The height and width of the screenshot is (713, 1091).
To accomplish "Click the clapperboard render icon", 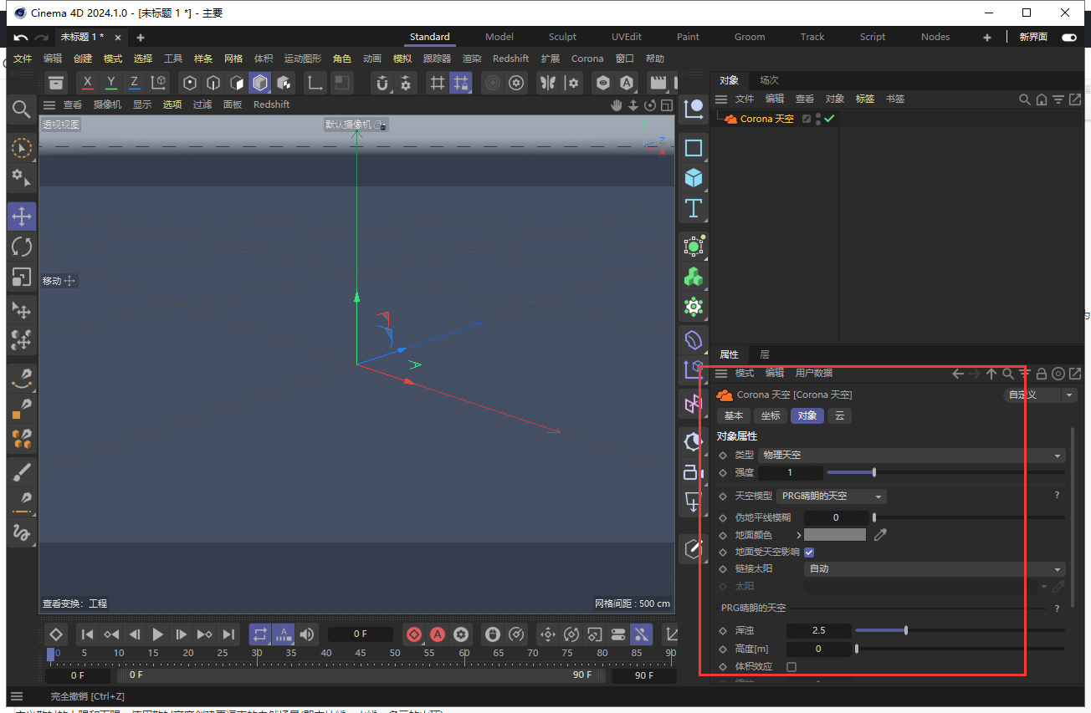I will [658, 83].
